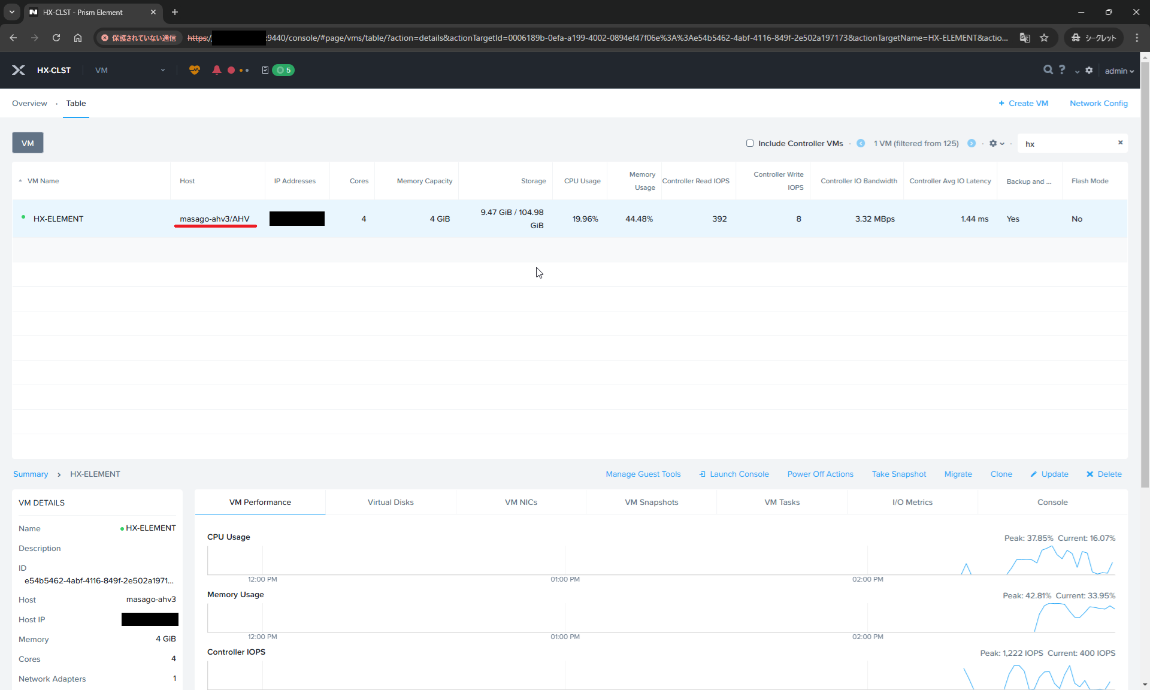Go to next page of VM table

(x=972, y=143)
